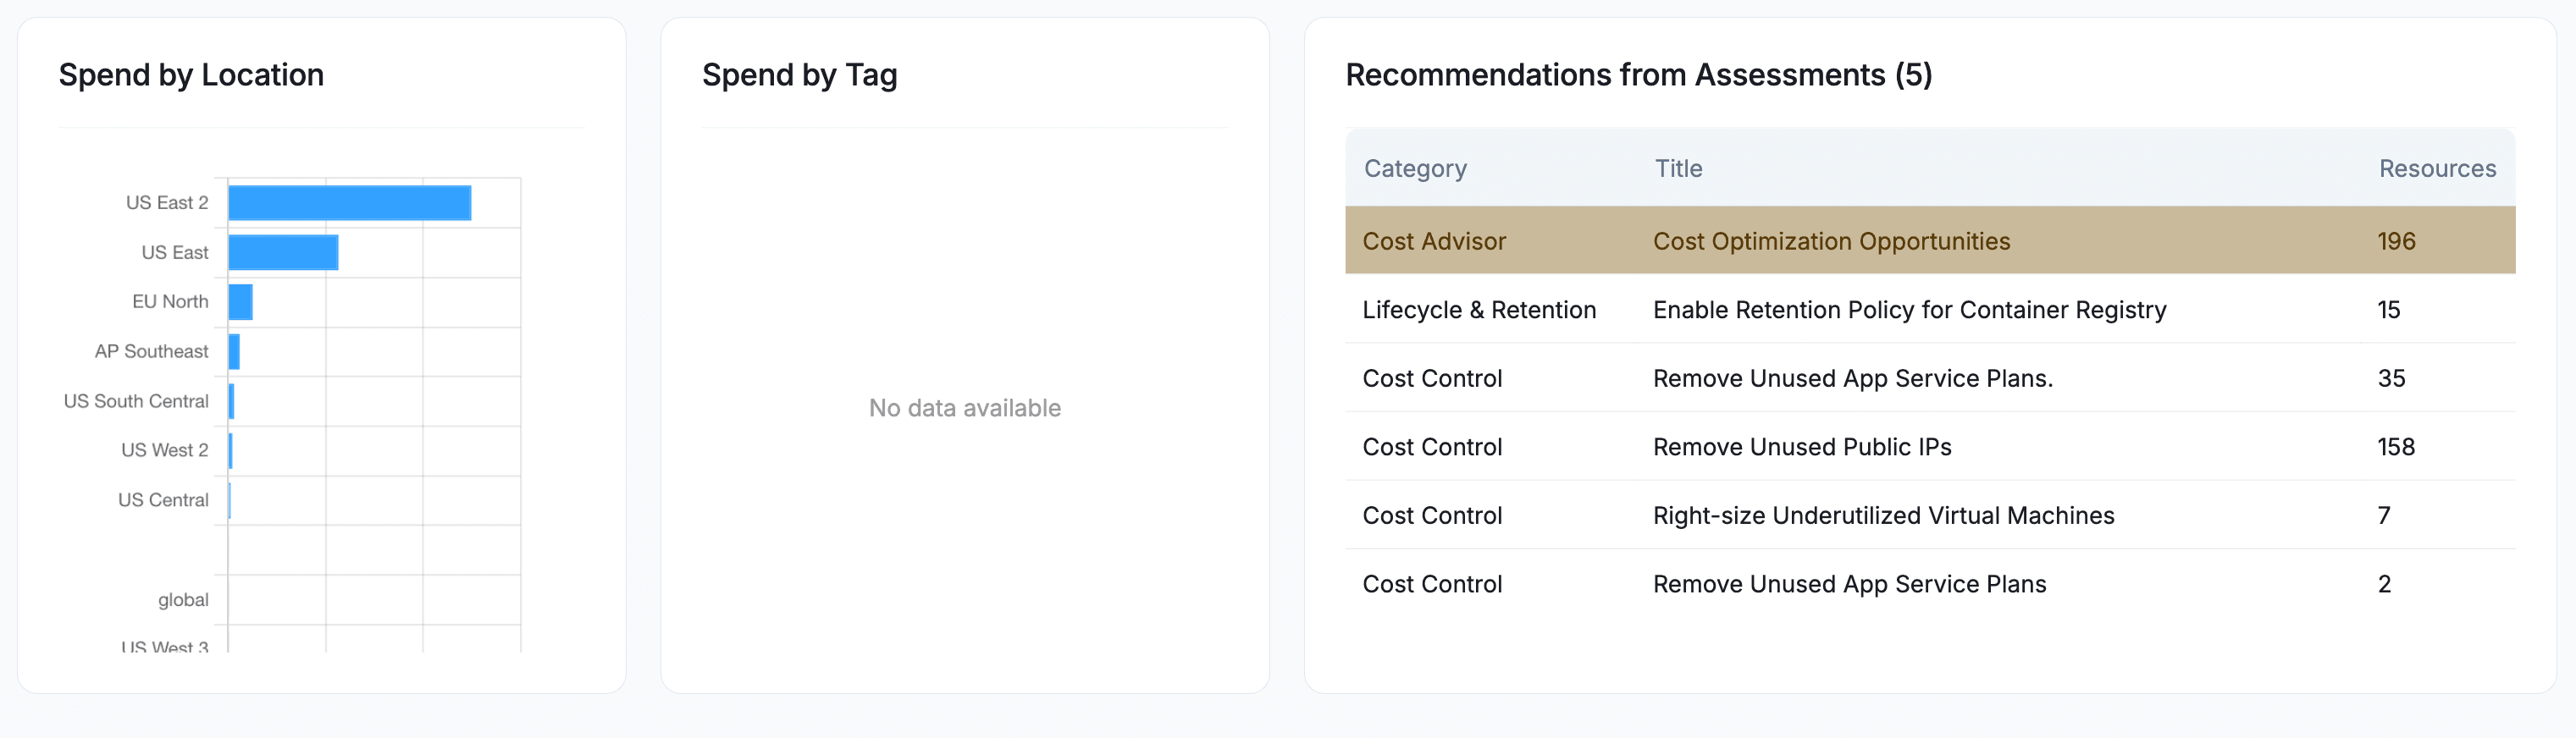
Task: Click the US East 2 spend bar
Action: (350, 201)
